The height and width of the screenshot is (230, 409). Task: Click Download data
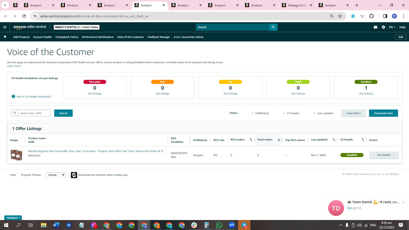(x=383, y=113)
